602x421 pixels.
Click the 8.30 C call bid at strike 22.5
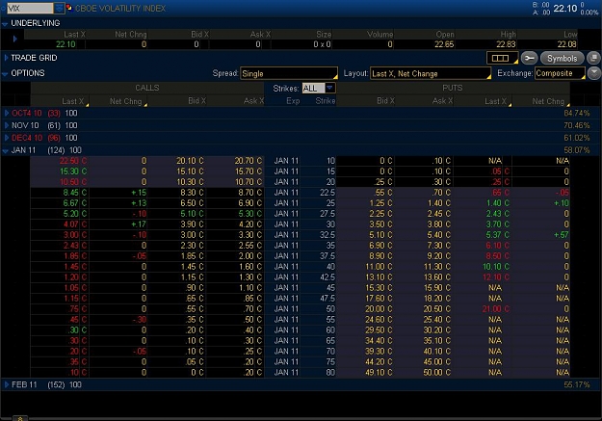(x=192, y=193)
